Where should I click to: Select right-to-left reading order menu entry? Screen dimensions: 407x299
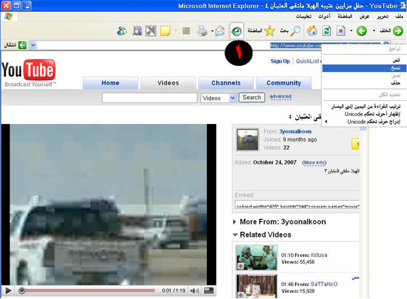tap(364, 106)
